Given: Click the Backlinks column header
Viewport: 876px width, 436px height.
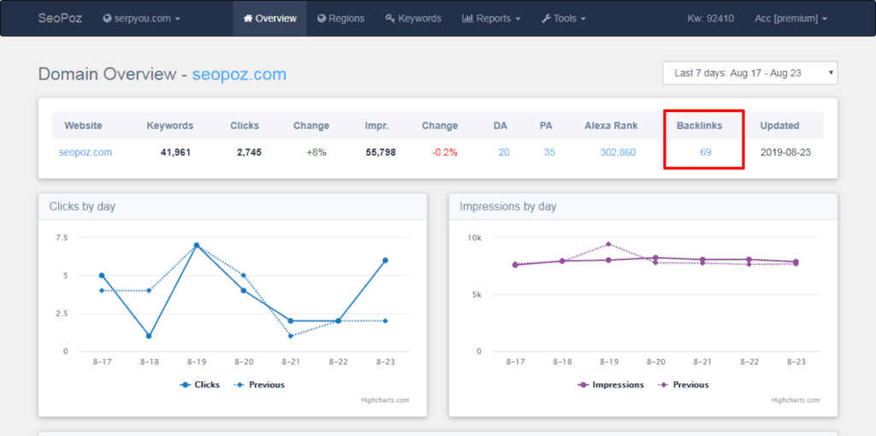Looking at the screenshot, I should (x=700, y=126).
